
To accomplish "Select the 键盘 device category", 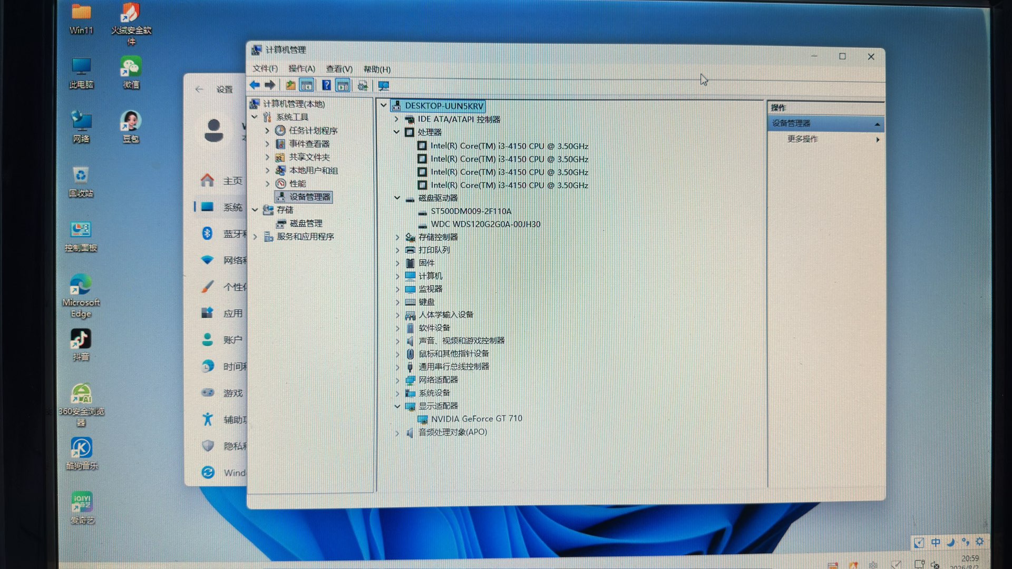I will pyautogui.click(x=420, y=302).
